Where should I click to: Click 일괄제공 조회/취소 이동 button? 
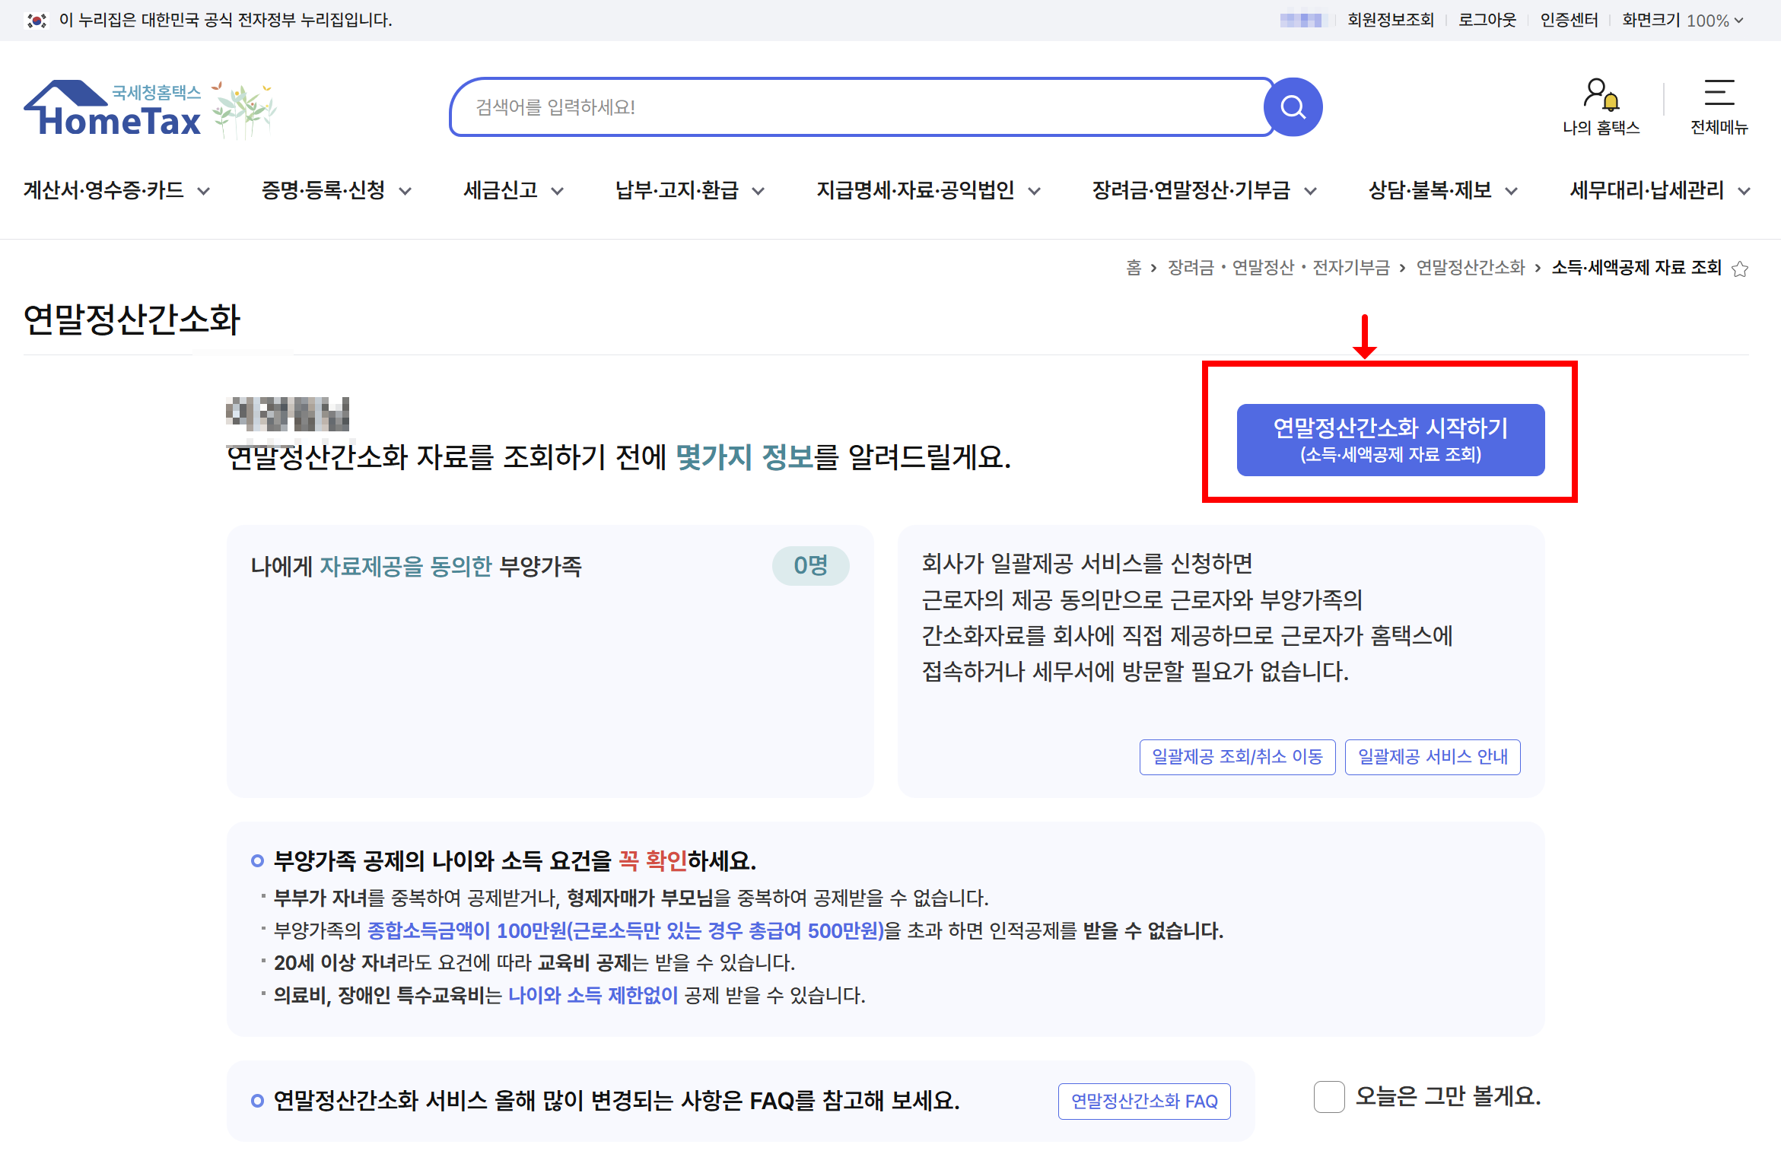tap(1237, 757)
